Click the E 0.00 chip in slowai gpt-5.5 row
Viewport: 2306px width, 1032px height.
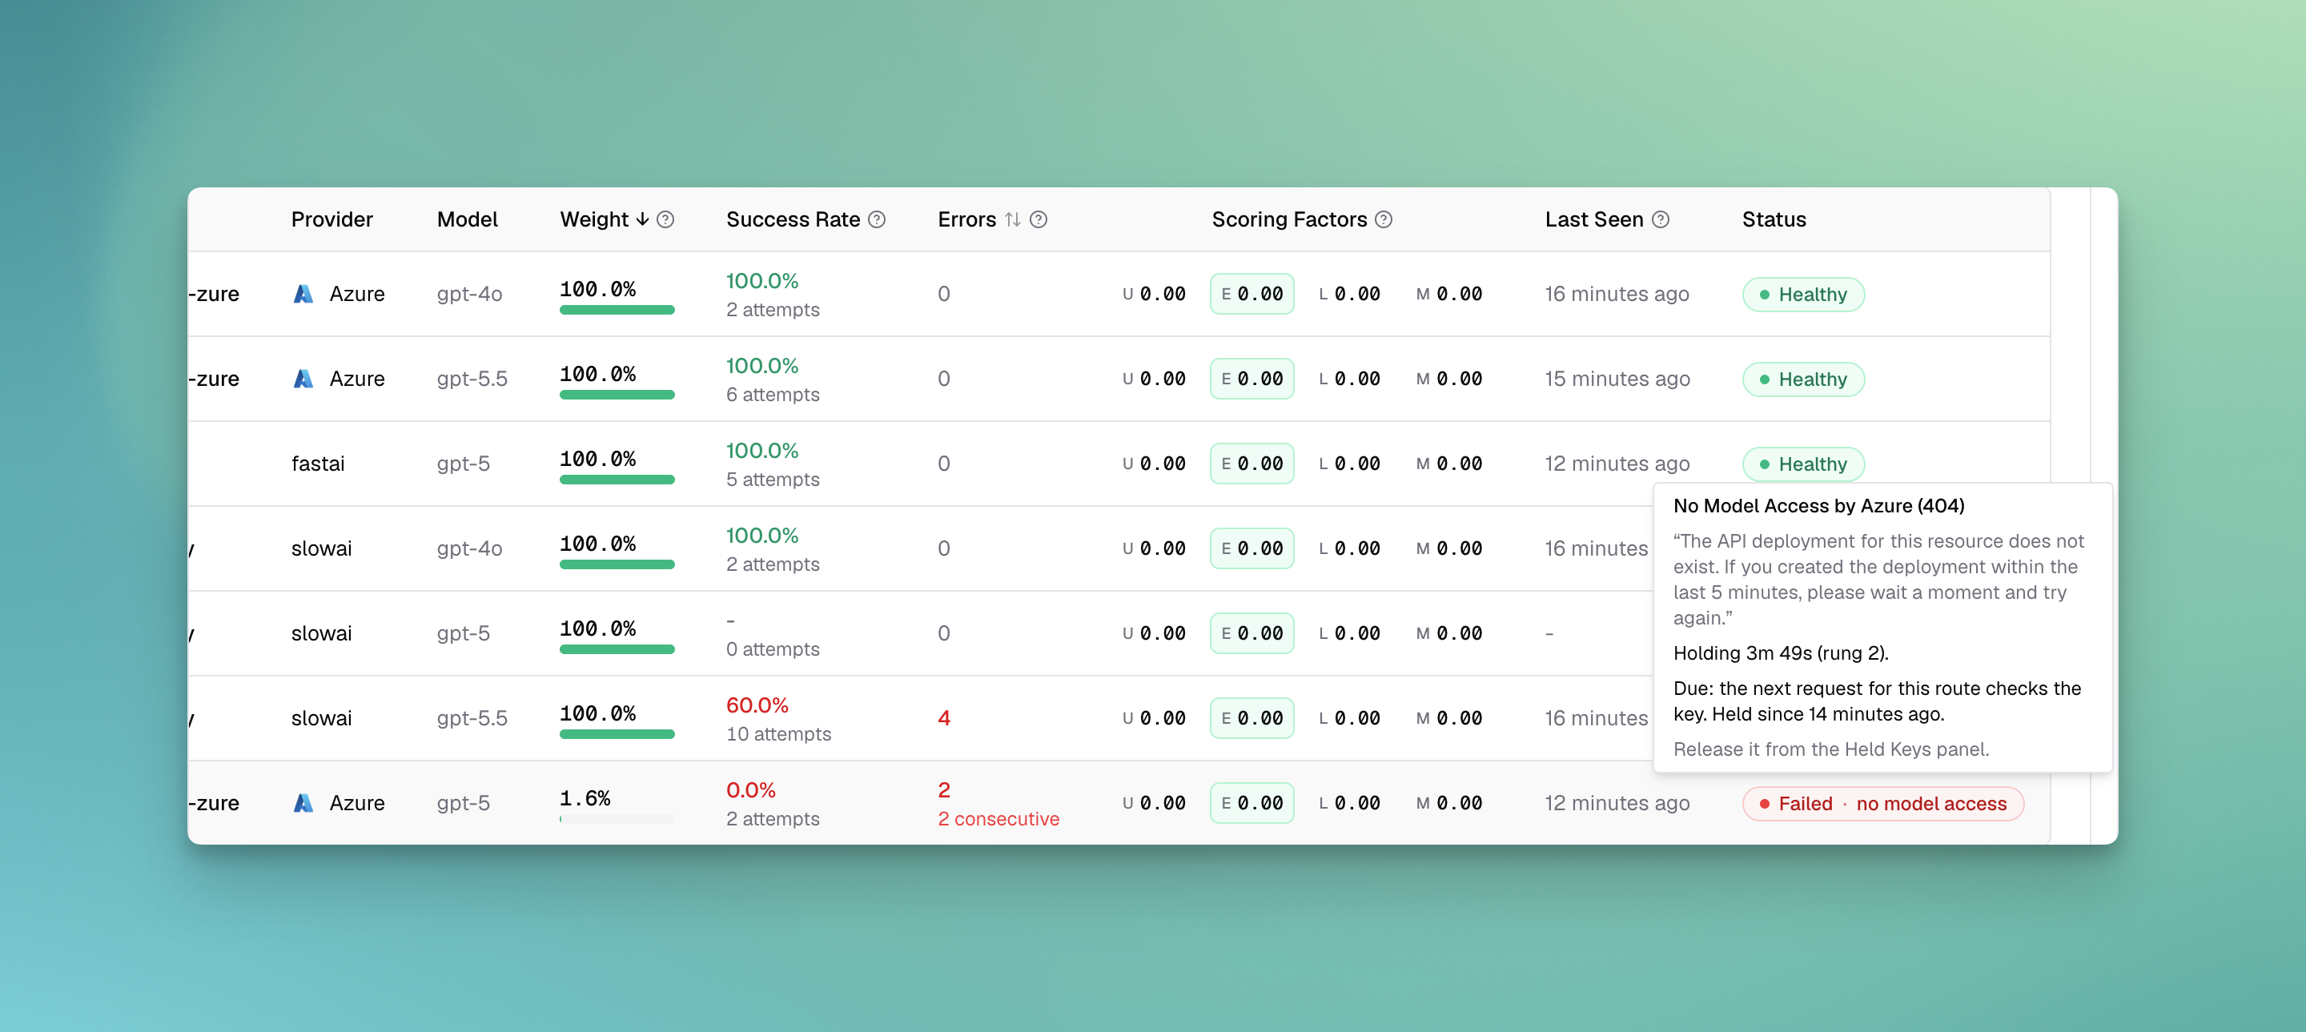(x=1251, y=718)
